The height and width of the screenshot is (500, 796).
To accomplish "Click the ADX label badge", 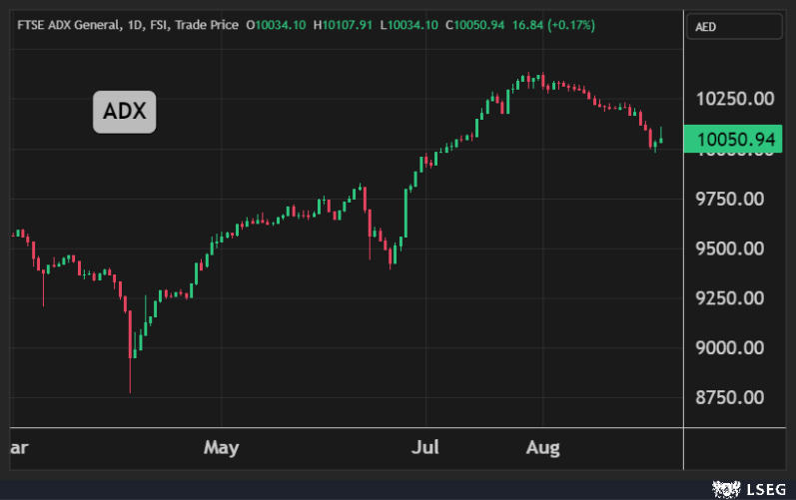I will click(125, 112).
